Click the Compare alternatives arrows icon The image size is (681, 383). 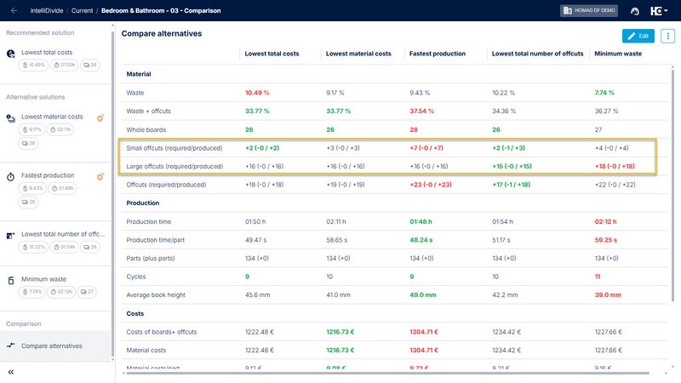coord(10,346)
